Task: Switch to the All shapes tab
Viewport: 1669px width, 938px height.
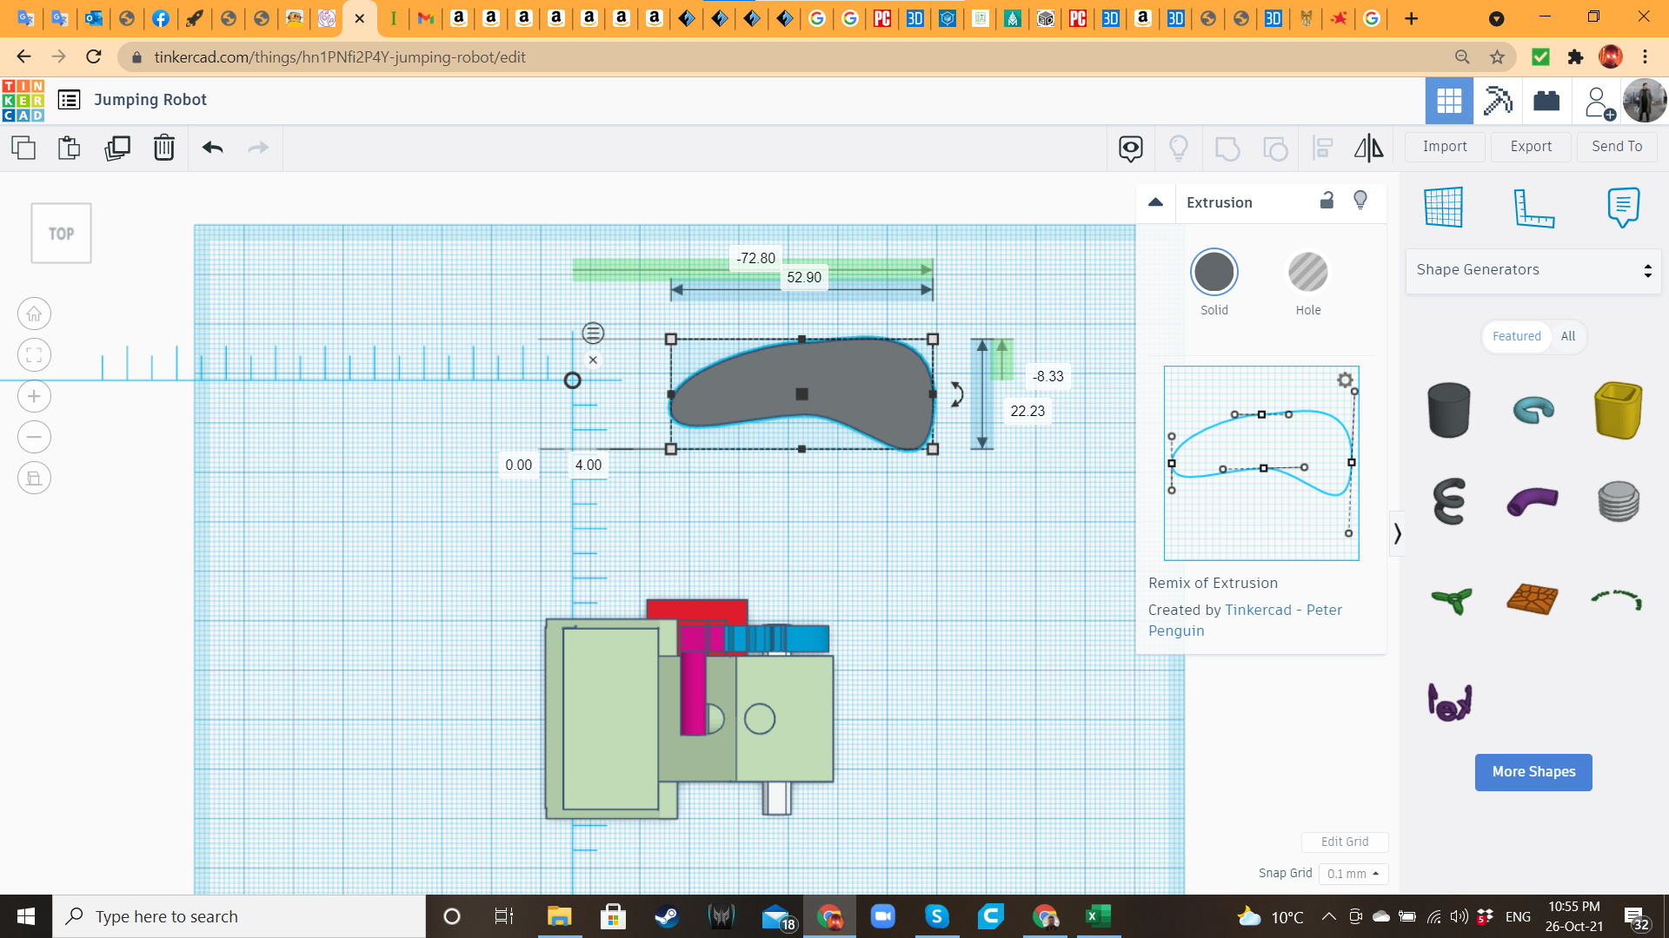Action: 1567,336
